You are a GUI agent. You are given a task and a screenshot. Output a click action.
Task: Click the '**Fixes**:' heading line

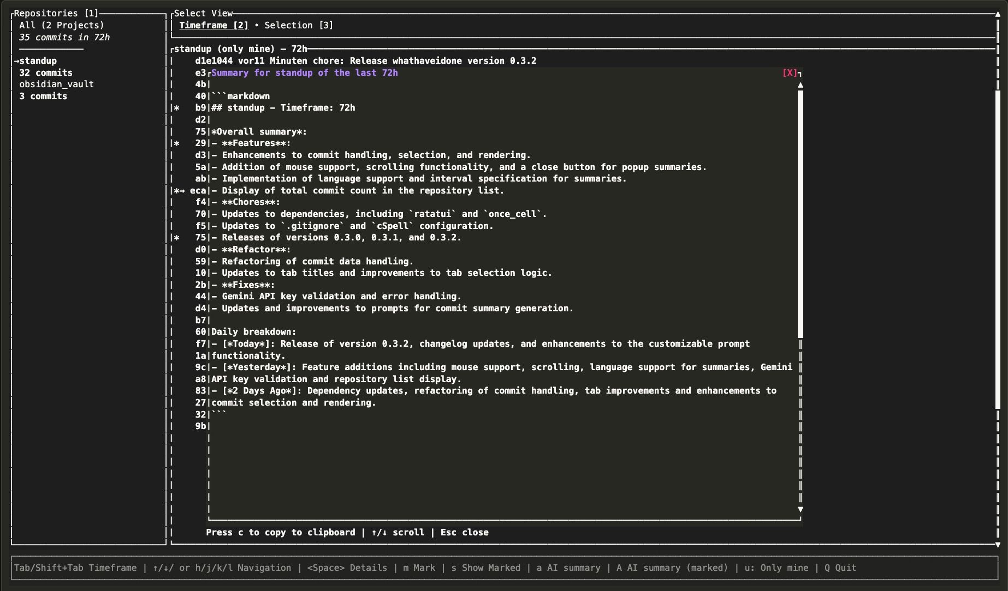pyautogui.click(x=243, y=285)
